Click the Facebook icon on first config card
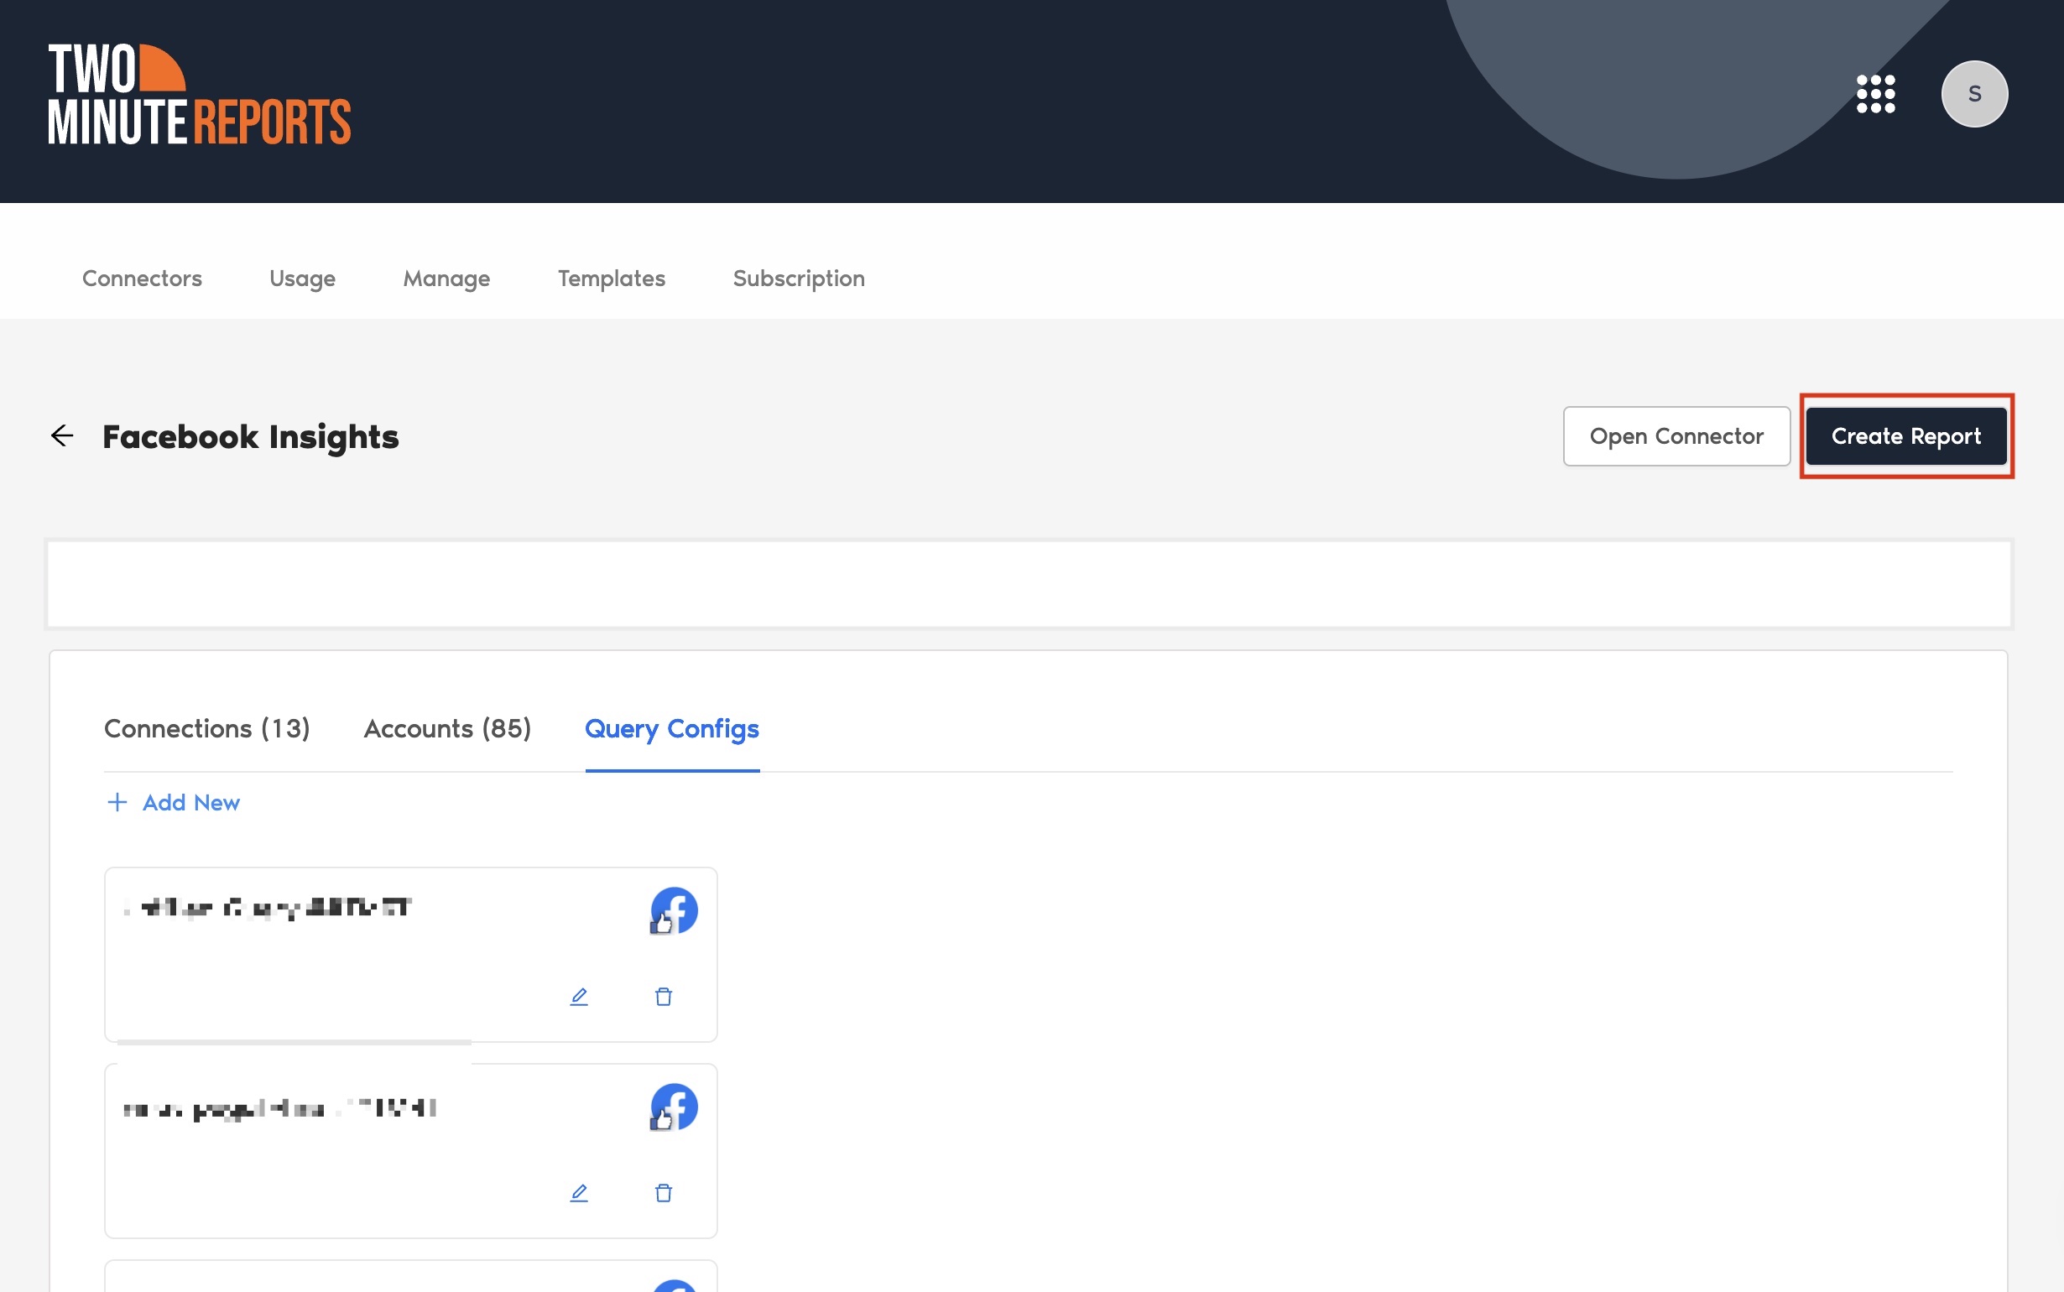 (674, 911)
